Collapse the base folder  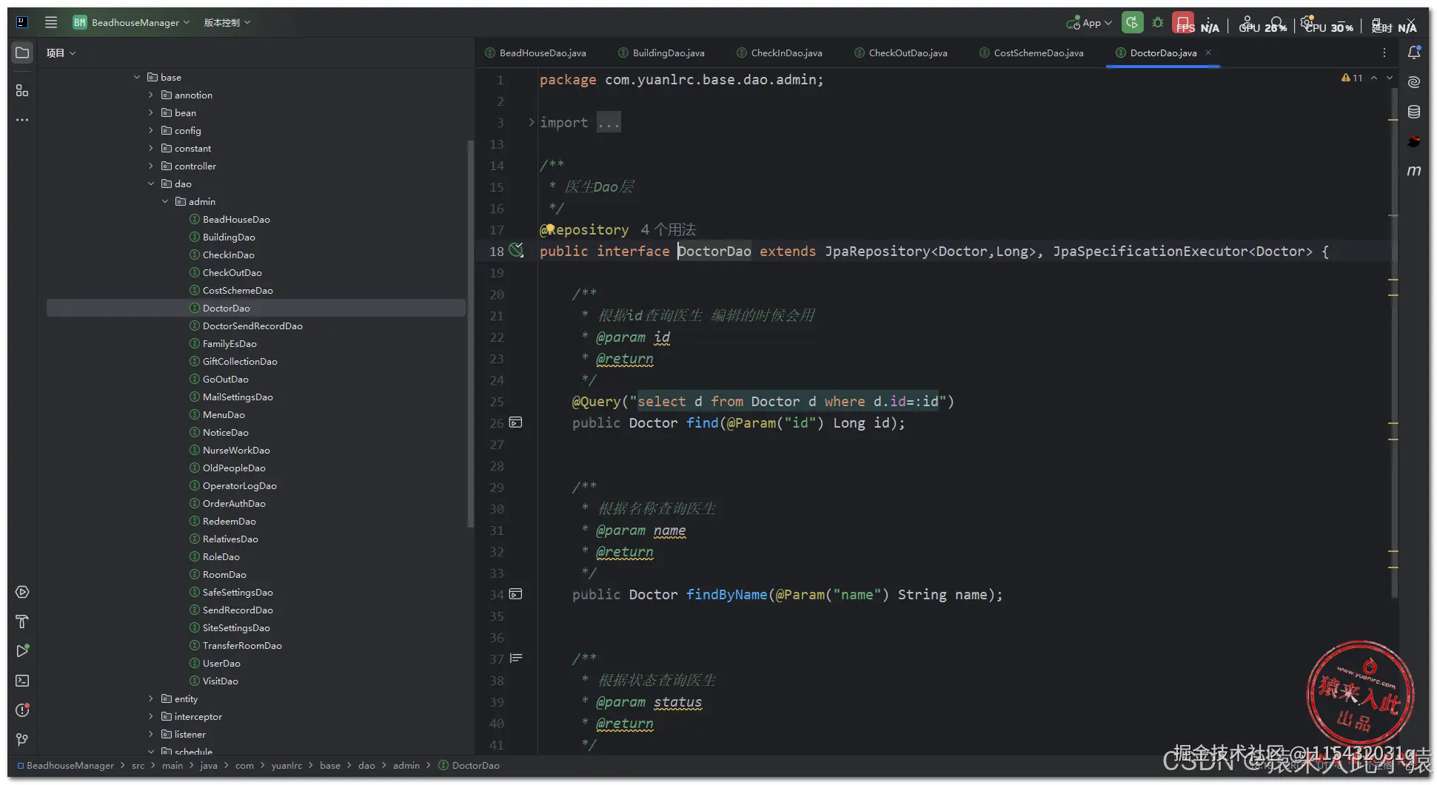[x=137, y=77]
